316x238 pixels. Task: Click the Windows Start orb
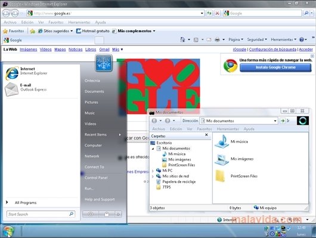click(8, 231)
